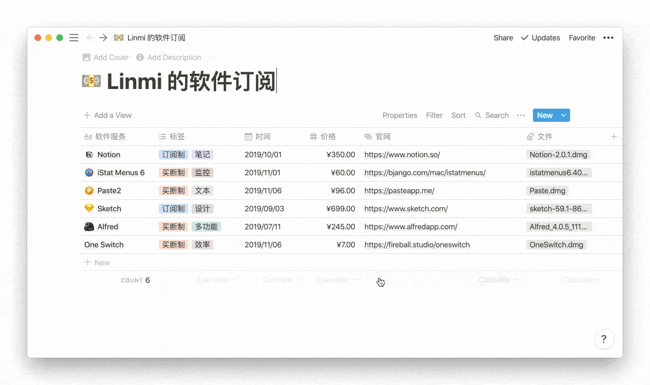Open the bjango.com istatmenus link
This screenshot has height=385, width=650.
[425, 173]
